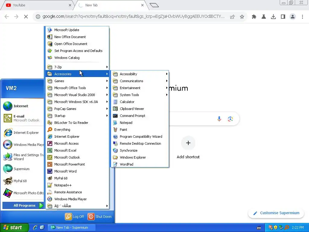
Task: Open Supermium from Start menu
Action: pyautogui.click(x=23, y=169)
